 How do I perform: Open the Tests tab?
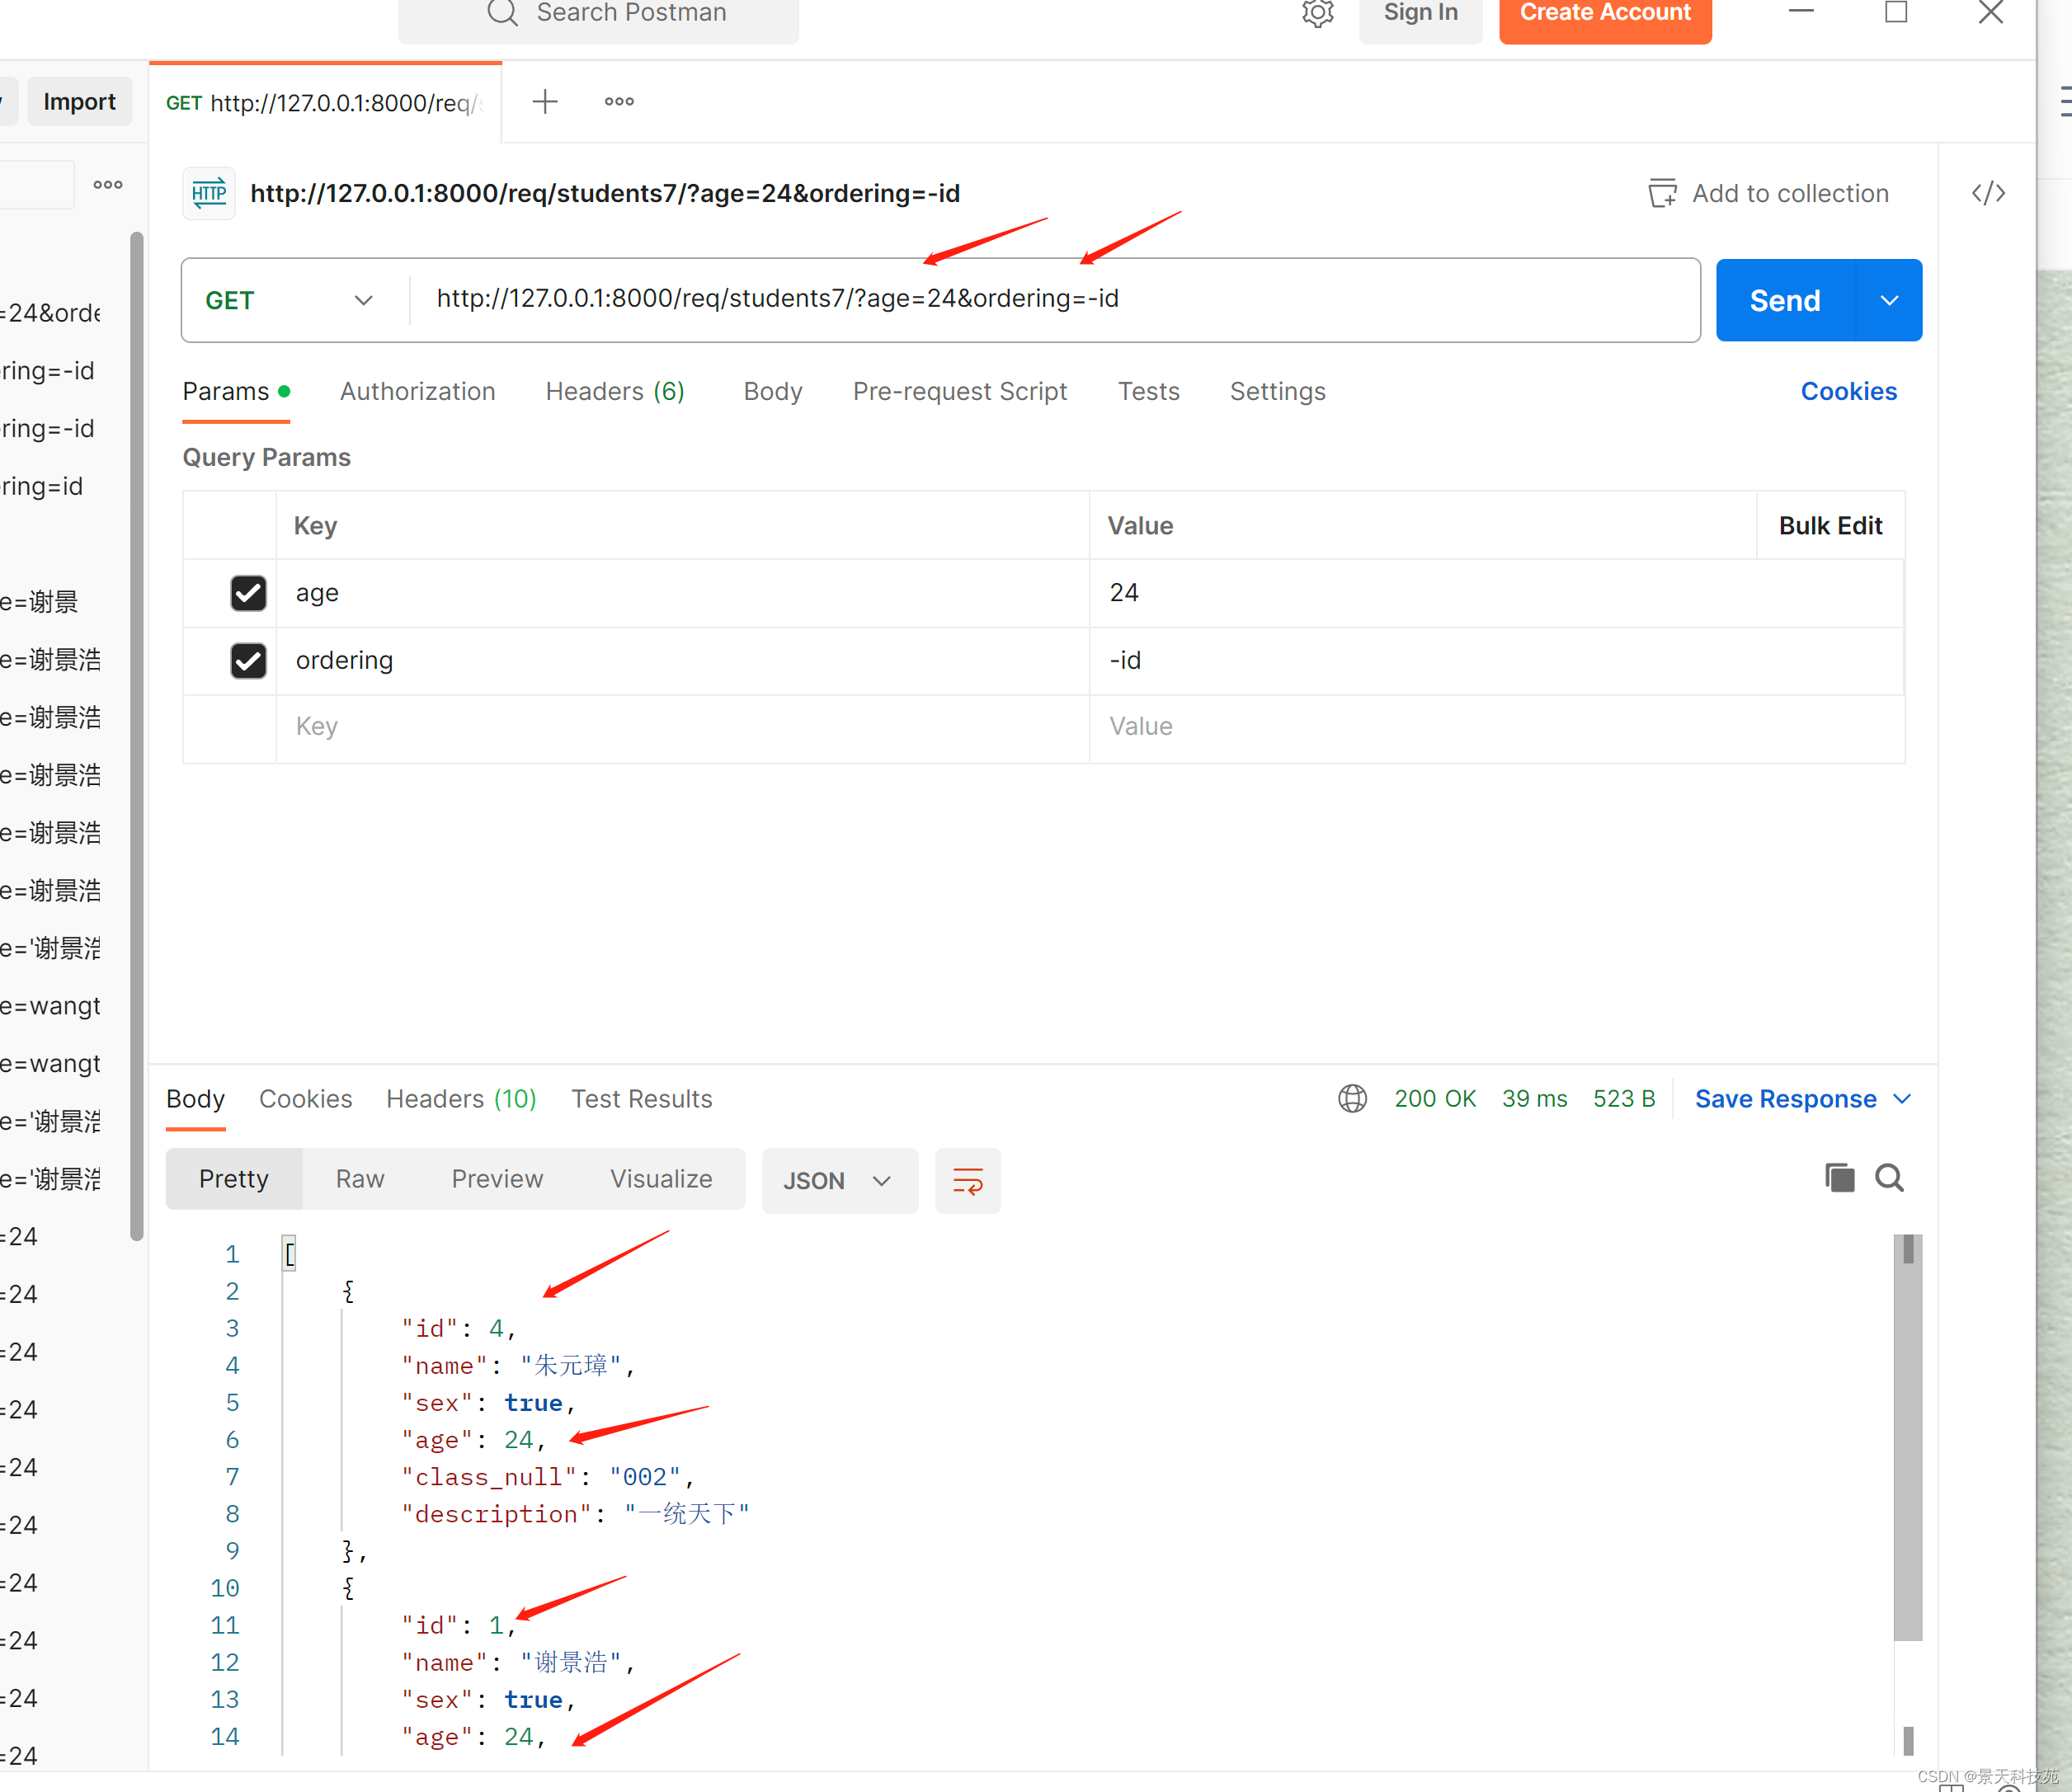[x=1148, y=391]
